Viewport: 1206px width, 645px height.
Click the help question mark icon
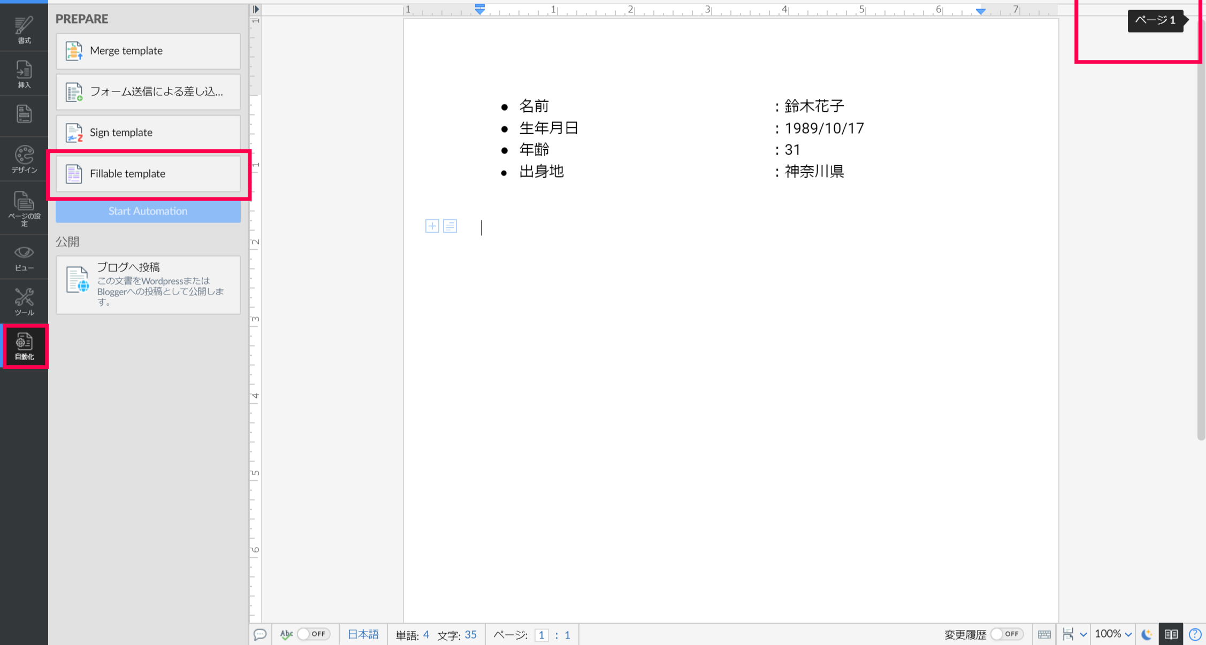tap(1195, 634)
